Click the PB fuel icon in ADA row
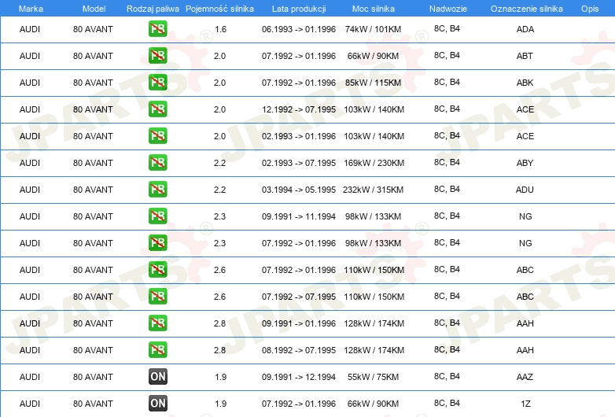This screenshot has height=417, width=615. coord(157,29)
